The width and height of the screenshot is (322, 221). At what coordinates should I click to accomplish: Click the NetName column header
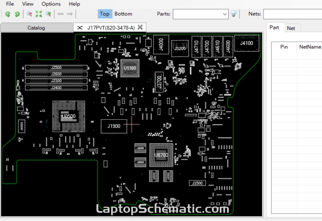click(x=310, y=47)
